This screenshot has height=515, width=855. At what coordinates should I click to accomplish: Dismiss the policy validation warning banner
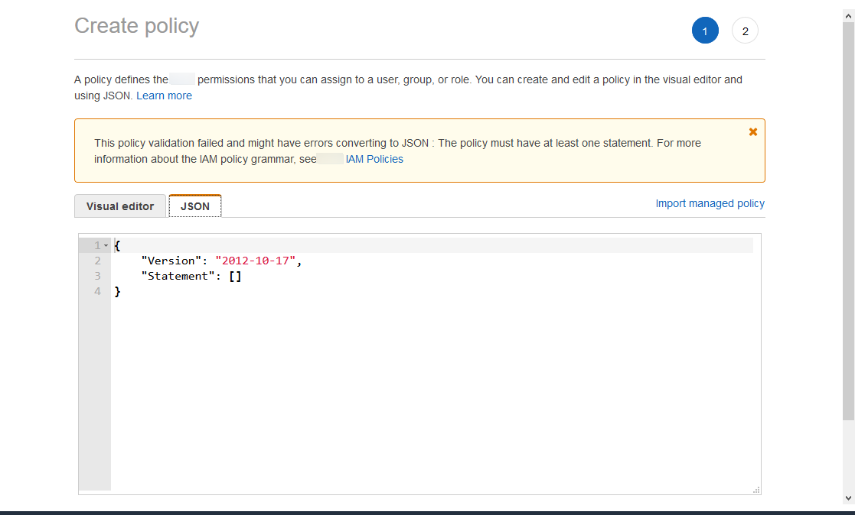(752, 132)
